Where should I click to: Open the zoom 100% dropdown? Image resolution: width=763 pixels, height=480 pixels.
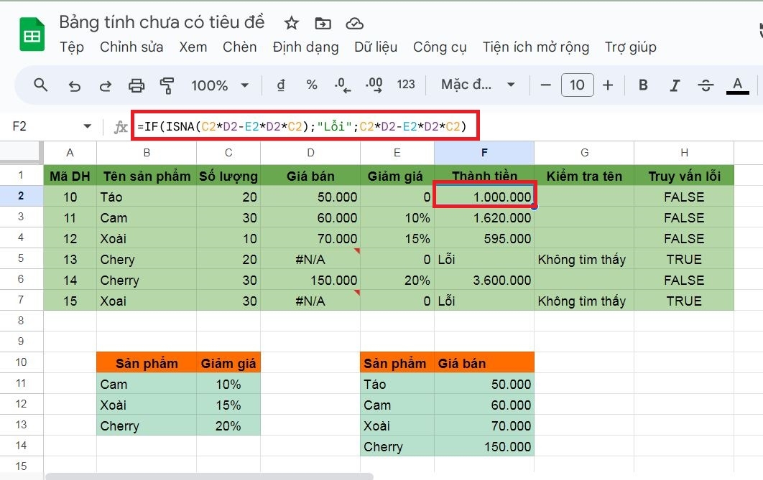(220, 85)
